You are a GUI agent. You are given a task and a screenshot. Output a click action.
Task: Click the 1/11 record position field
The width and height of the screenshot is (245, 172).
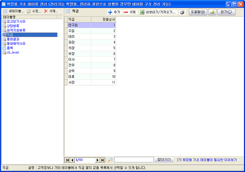(85, 160)
